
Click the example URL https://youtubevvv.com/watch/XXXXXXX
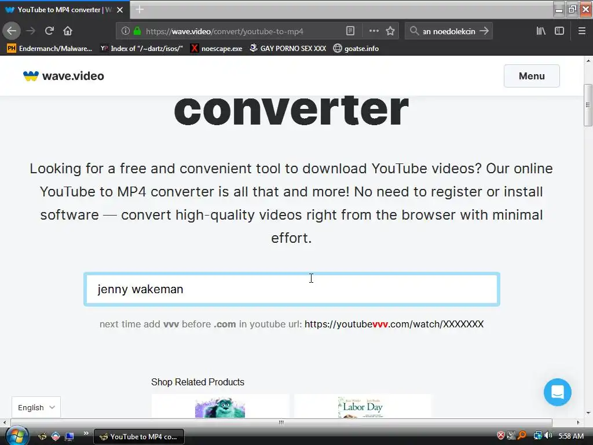coord(394,324)
